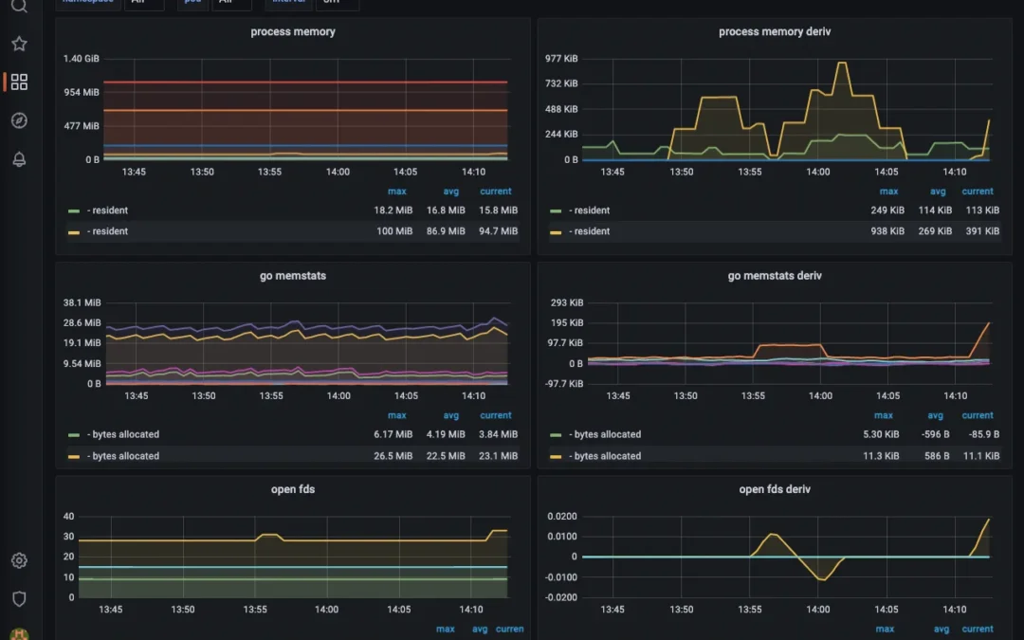Click the -596 B avg value
This screenshot has width=1024, height=640.
tap(935, 434)
